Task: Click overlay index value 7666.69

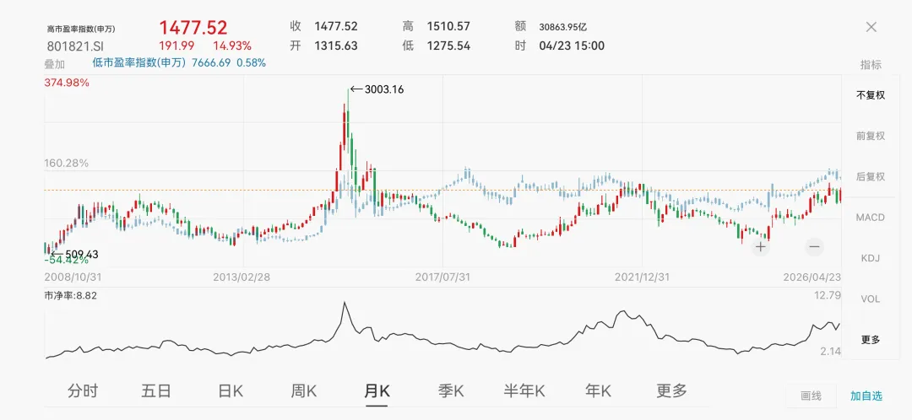Action: click(x=210, y=62)
